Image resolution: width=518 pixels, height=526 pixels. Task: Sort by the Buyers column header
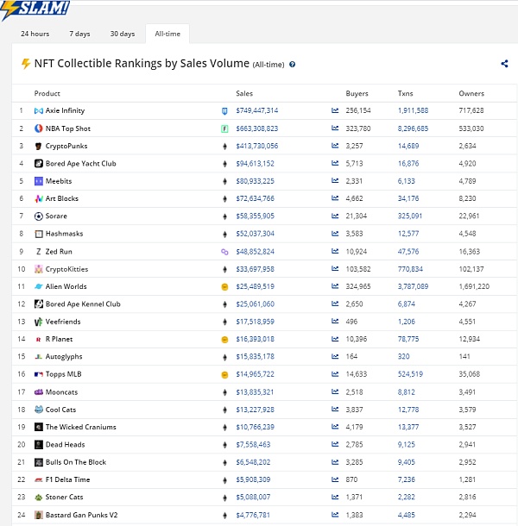click(357, 94)
